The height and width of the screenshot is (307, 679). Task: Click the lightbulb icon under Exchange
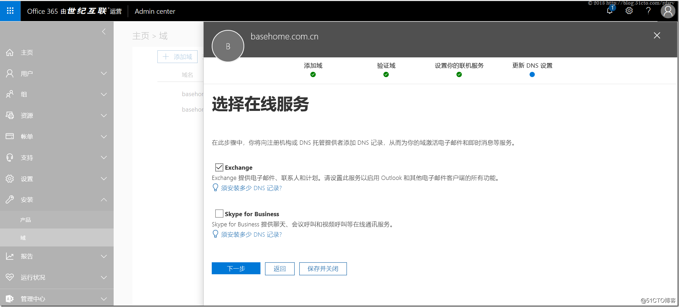(215, 188)
